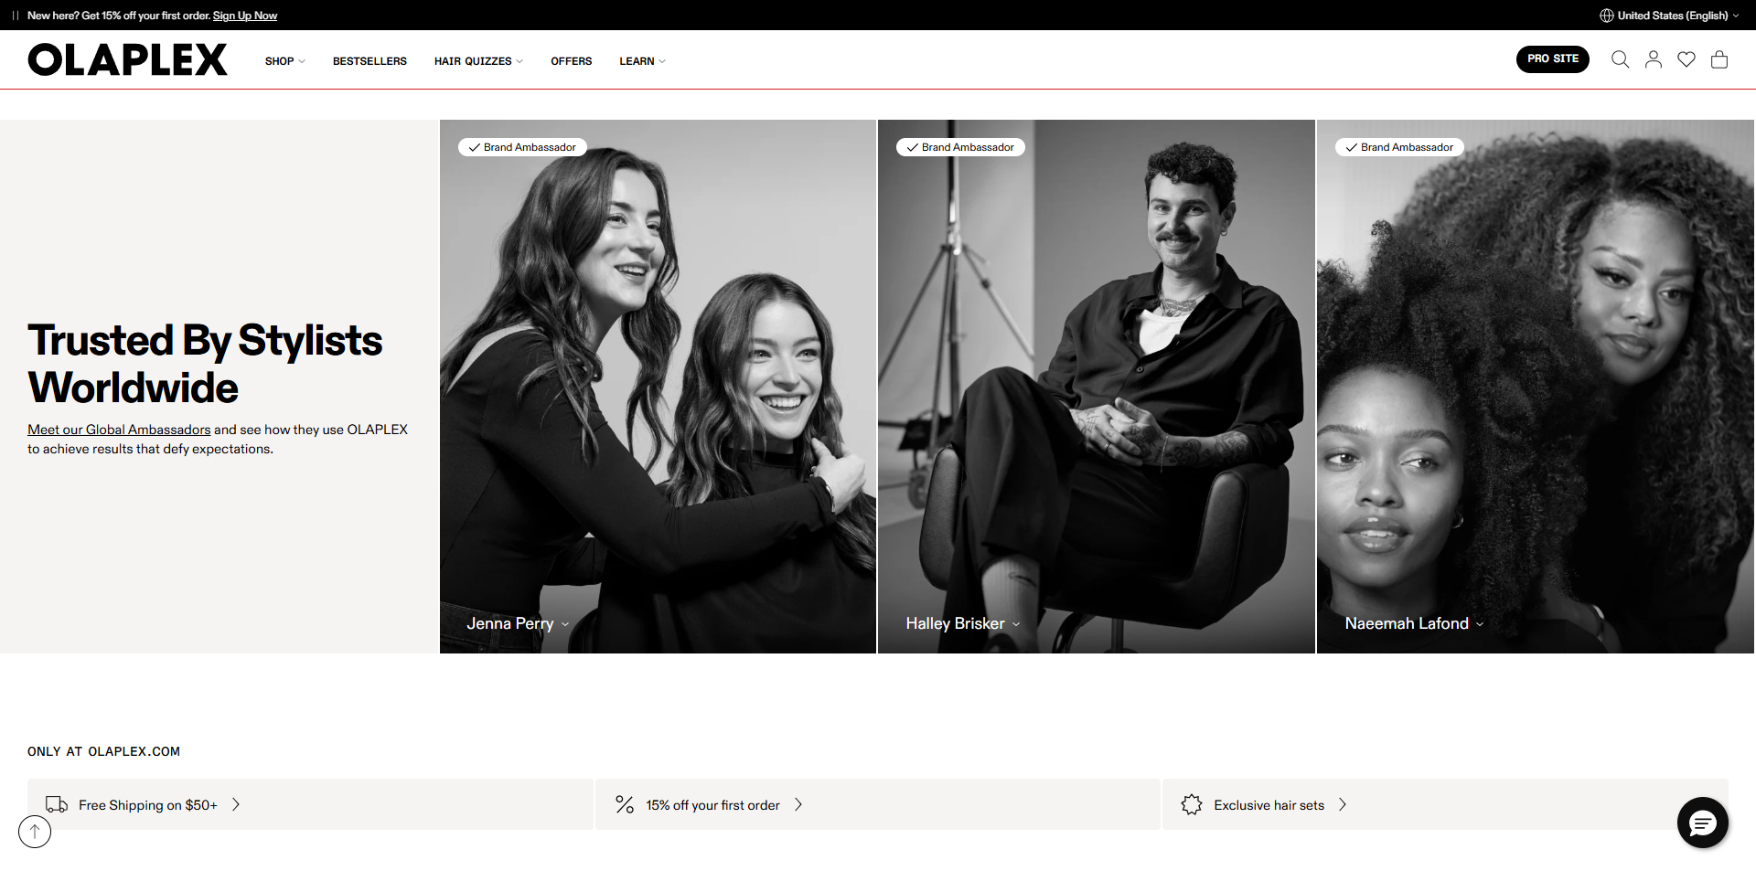Open the wishlist heart icon

tap(1686, 59)
